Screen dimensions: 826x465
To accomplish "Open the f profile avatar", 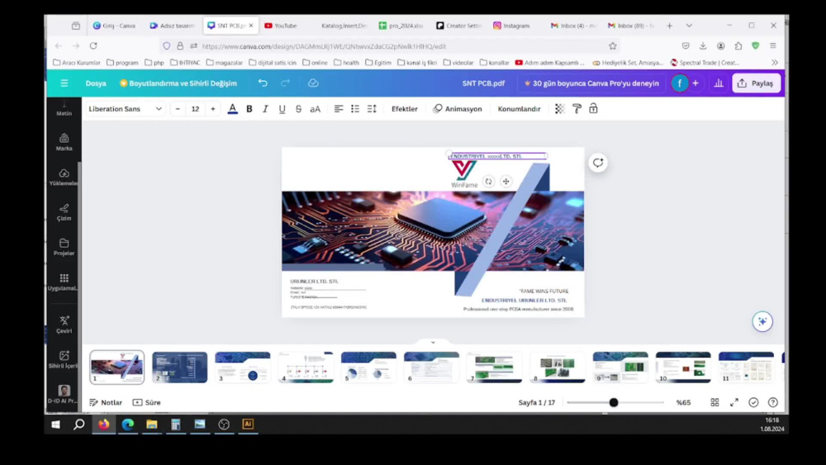I will click(680, 83).
